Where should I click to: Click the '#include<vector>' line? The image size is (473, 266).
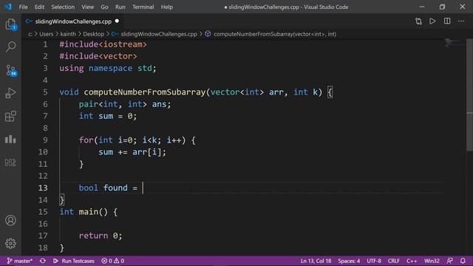(x=98, y=56)
